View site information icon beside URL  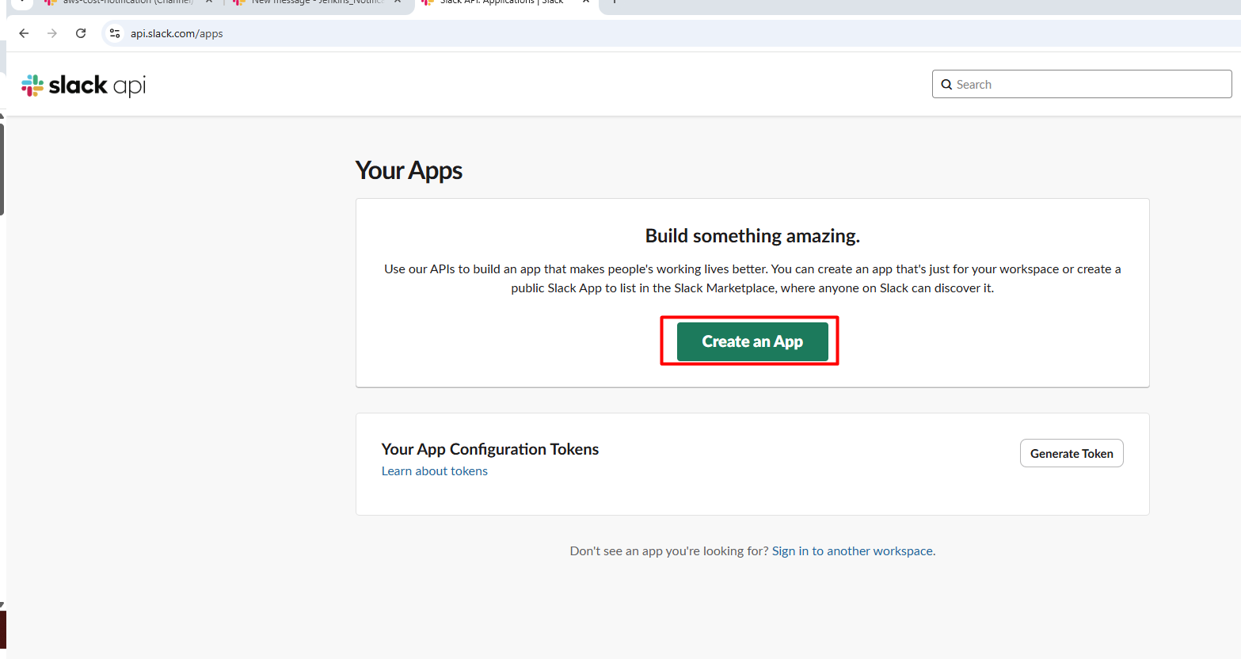point(115,33)
